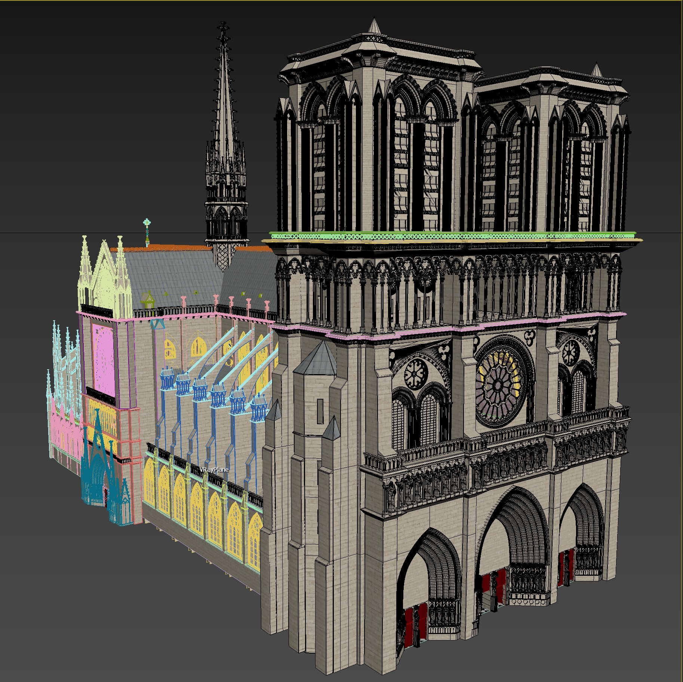Select the narrow slit window on the turret
The height and width of the screenshot is (682, 683).
(320, 411)
